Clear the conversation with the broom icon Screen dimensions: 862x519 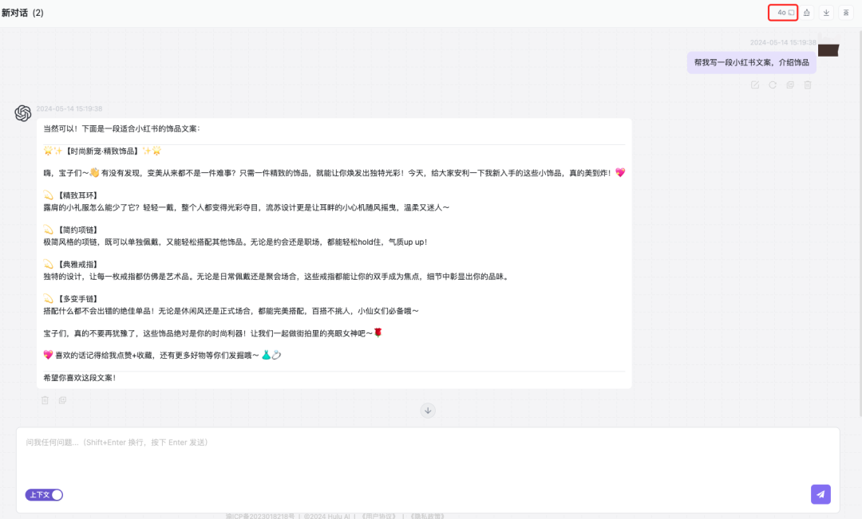click(x=806, y=13)
